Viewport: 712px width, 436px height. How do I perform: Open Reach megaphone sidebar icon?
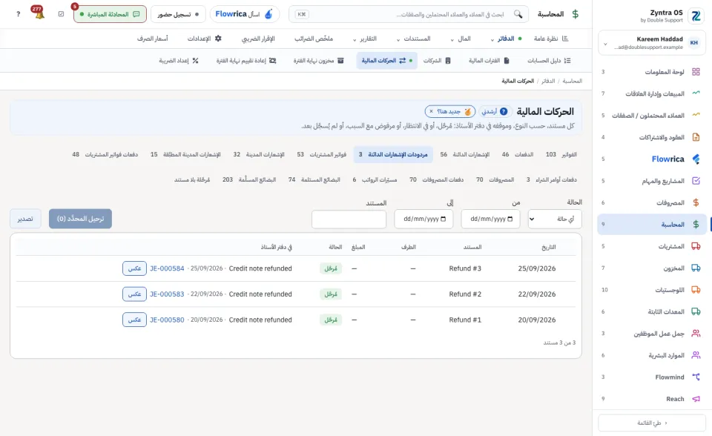[x=696, y=399]
